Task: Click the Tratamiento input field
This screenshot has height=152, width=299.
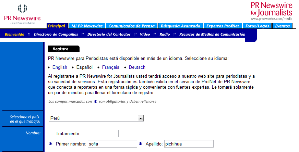Action: point(103,134)
